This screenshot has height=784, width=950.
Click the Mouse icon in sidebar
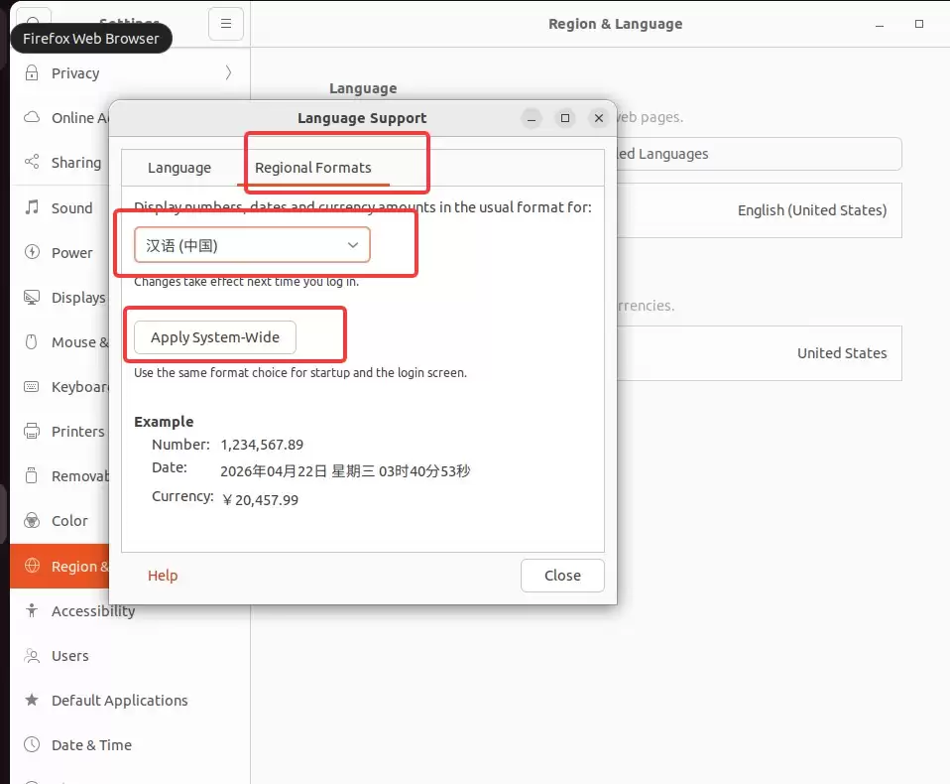(x=32, y=342)
